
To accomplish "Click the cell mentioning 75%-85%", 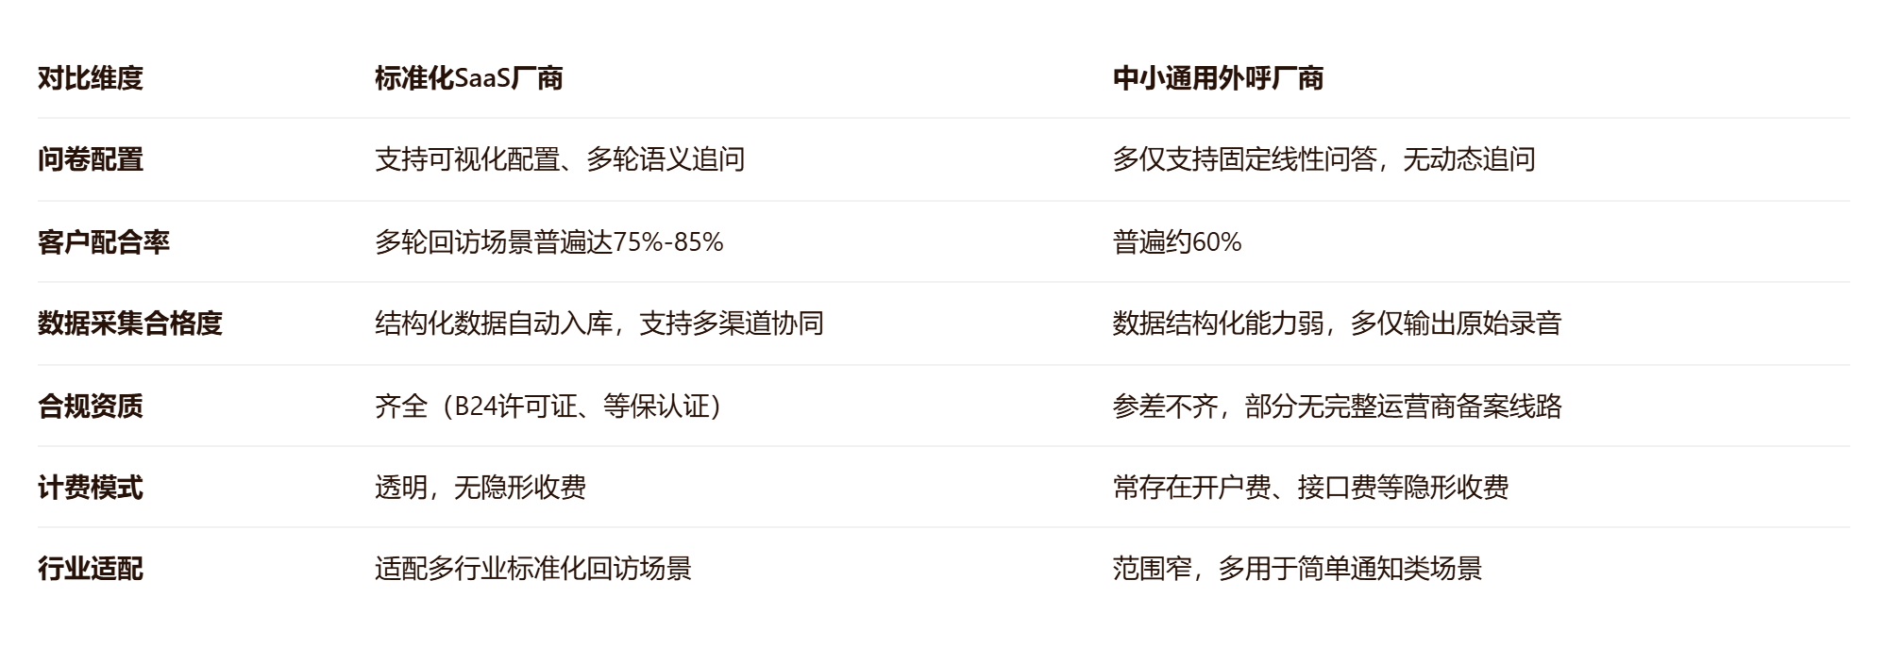I will point(549,242).
